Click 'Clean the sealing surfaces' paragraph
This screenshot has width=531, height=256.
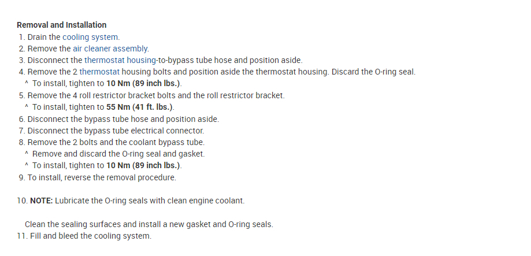(148, 224)
